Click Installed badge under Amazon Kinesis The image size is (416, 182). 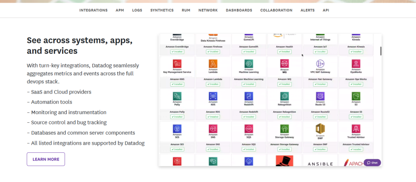tap(356, 52)
